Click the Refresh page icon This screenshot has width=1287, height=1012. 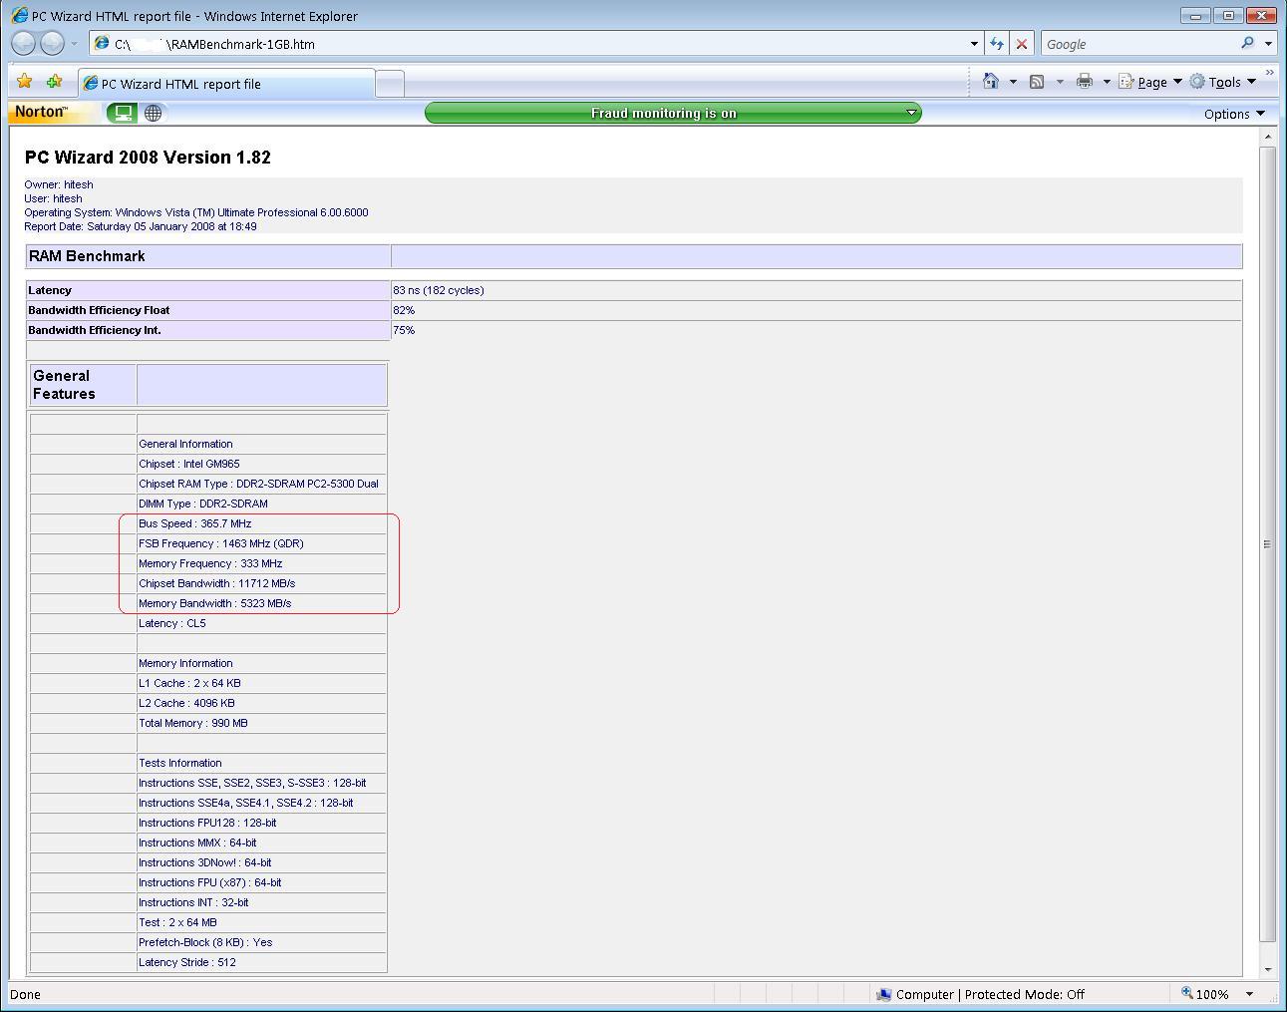pos(996,44)
